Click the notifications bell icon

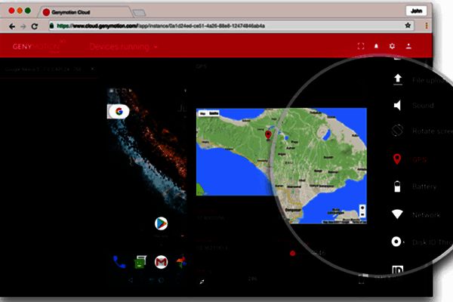377,47
